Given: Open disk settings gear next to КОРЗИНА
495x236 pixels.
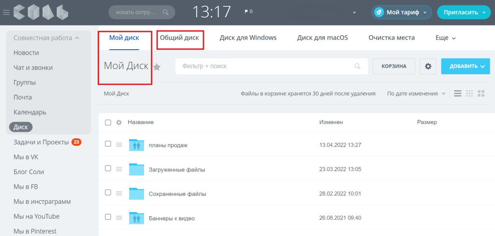Looking at the screenshot, I should [x=428, y=66].
